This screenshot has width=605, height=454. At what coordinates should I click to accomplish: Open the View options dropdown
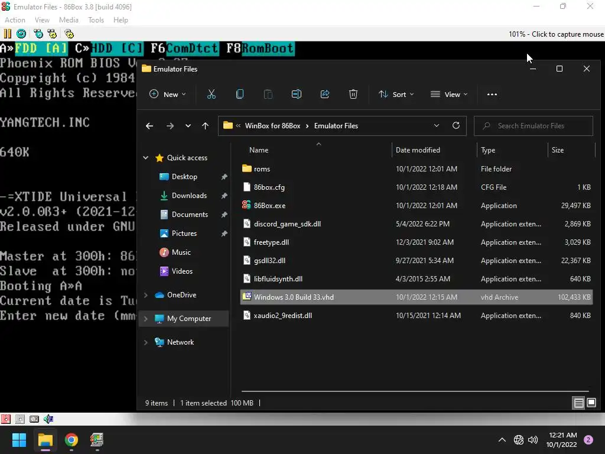(449, 94)
